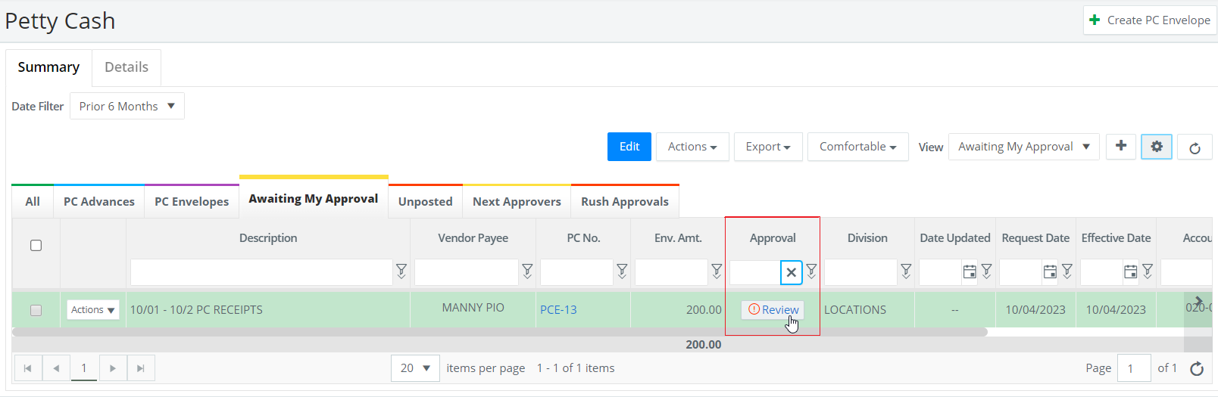Clear the Approval column filter with X
Image resolution: width=1218 pixels, height=397 pixels.
click(791, 272)
